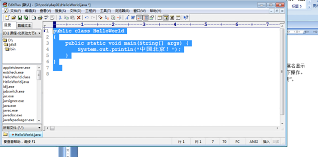The image size is (318, 157).
Task: Open the 编辑(E) menu
Action: click(x=30, y=11)
